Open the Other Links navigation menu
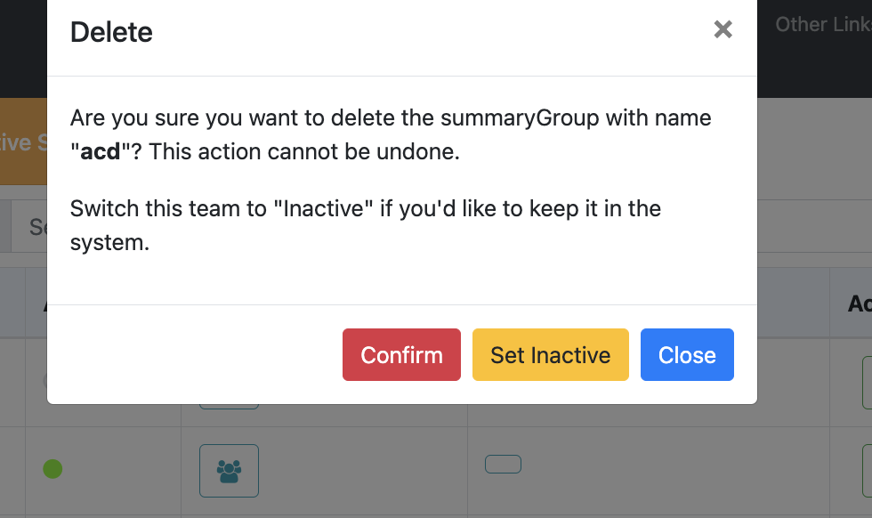The width and height of the screenshot is (872, 518). pos(824,25)
